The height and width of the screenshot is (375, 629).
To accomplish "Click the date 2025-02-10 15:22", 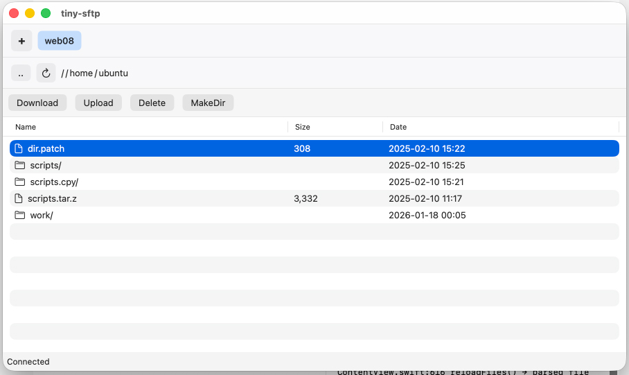I will click(x=427, y=148).
